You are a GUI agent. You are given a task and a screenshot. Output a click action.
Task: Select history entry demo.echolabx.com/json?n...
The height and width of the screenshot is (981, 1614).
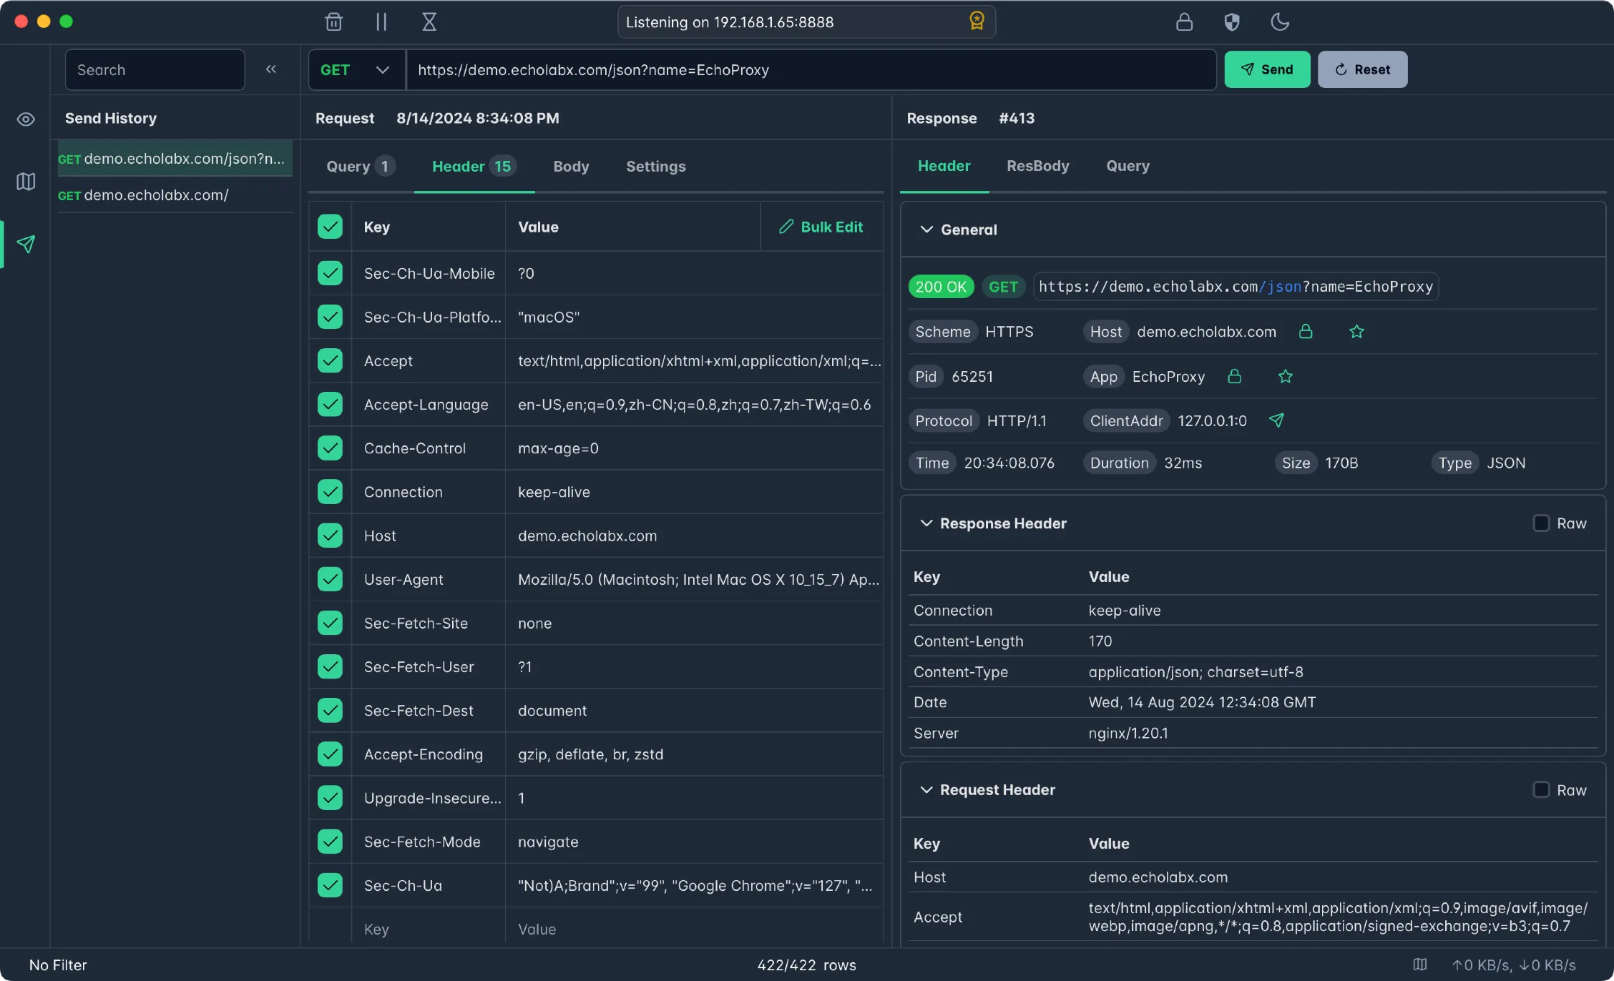[x=175, y=158]
